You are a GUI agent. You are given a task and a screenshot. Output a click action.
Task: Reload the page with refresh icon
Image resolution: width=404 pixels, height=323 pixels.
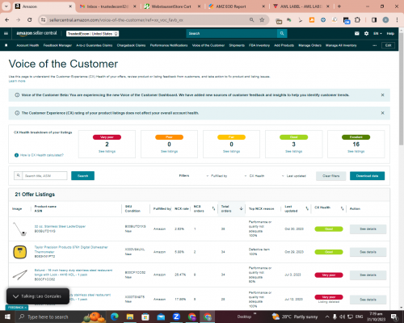[30, 20]
